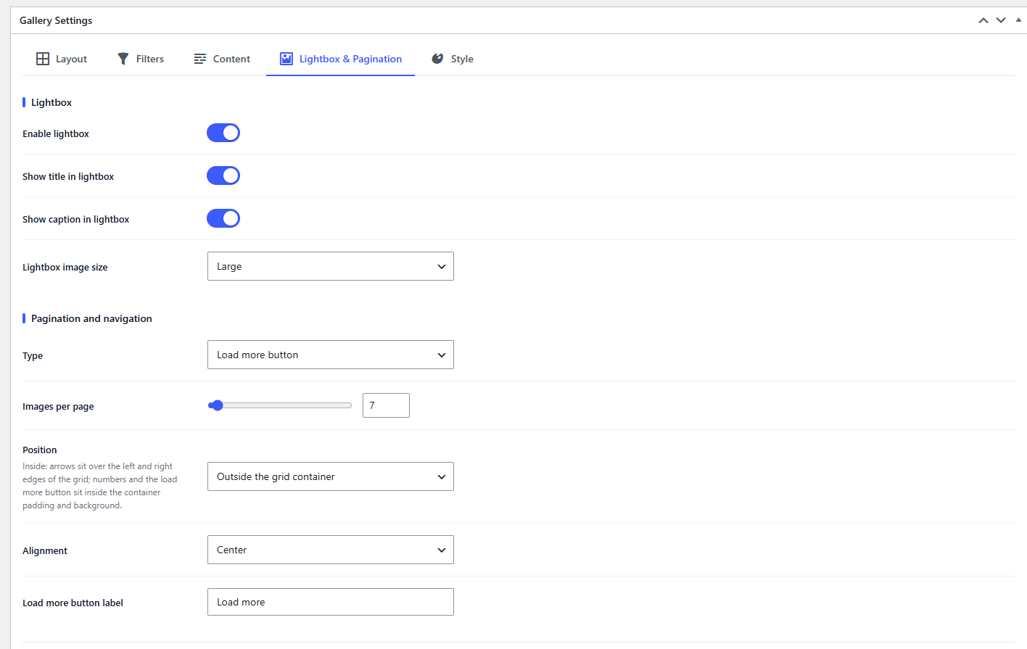Click the Style palette icon
Image resolution: width=1027 pixels, height=649 pixels.
437,59
